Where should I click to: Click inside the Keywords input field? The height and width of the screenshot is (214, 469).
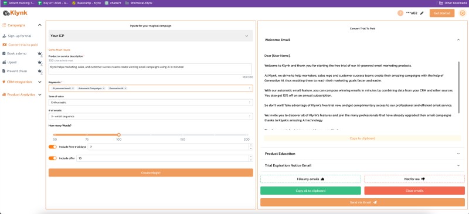pos(151,89)
